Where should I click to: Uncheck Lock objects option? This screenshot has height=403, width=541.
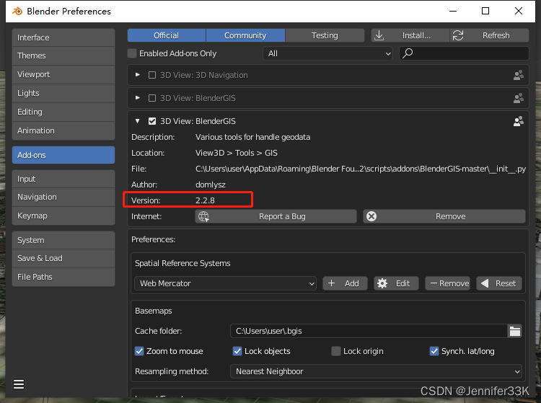(237, 351)
